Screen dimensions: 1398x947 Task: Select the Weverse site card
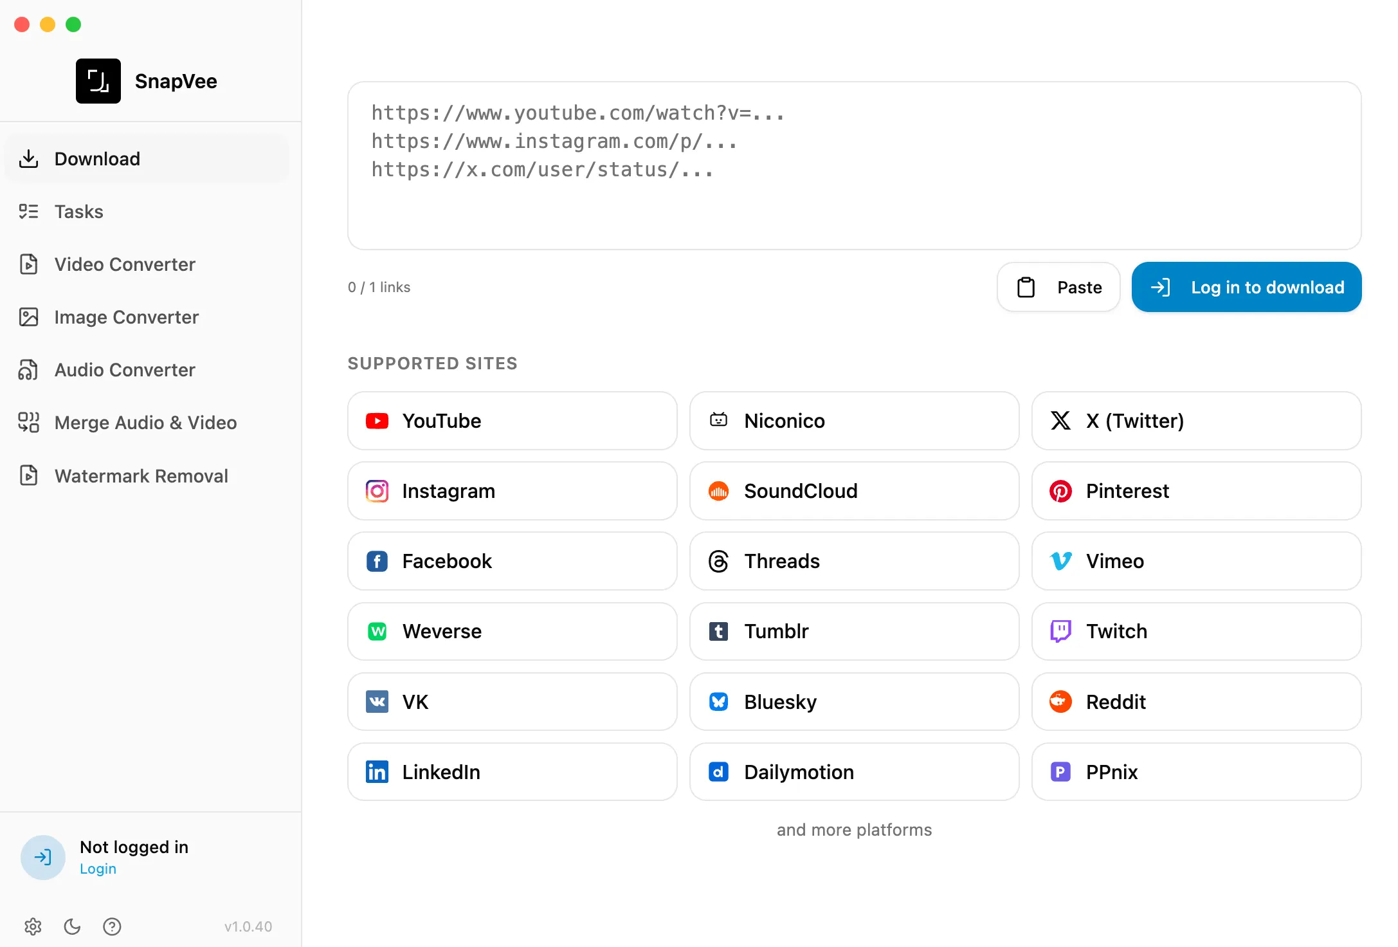512,631
